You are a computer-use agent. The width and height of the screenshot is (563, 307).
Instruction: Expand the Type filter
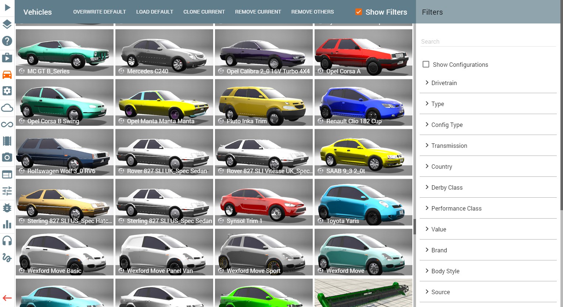point(488,104)
